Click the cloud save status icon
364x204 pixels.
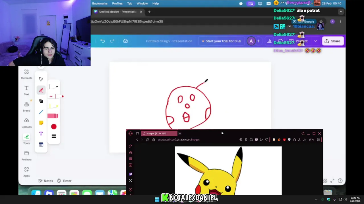(x=125, y=41)
